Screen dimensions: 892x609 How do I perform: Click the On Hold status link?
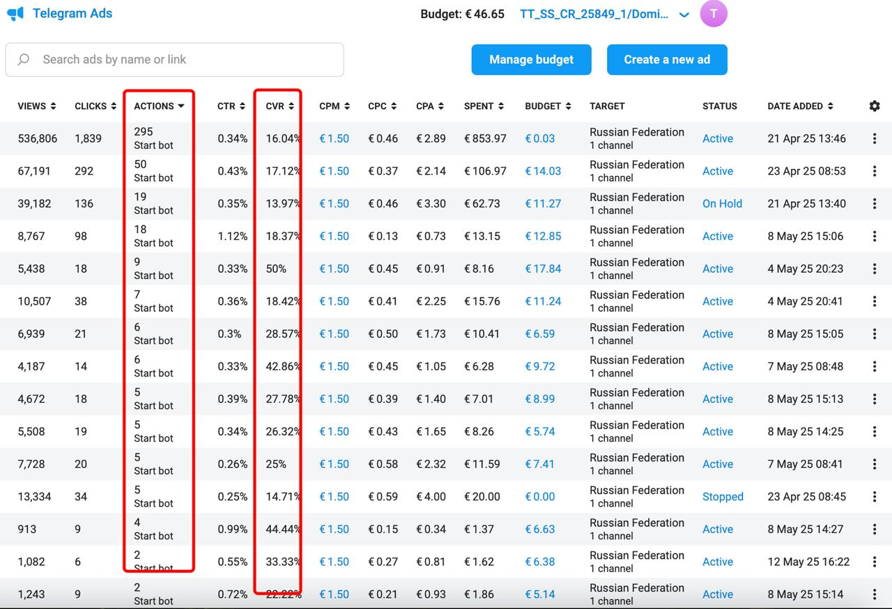pyautogui.click(x=722, y=204)
